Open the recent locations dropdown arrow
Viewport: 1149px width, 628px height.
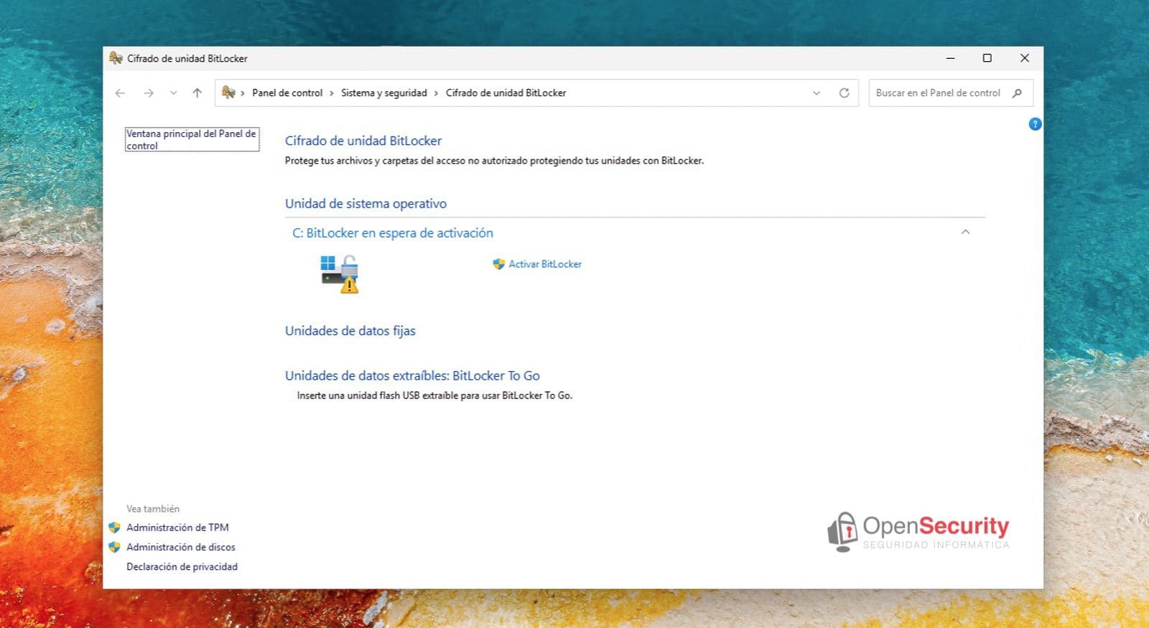[173, 93]
